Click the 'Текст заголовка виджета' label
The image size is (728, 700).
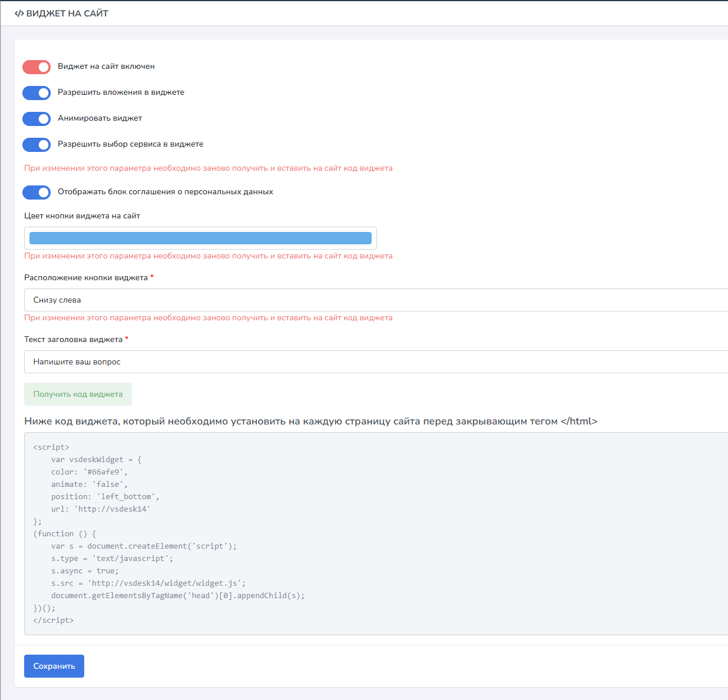click(x=74, y=340)
